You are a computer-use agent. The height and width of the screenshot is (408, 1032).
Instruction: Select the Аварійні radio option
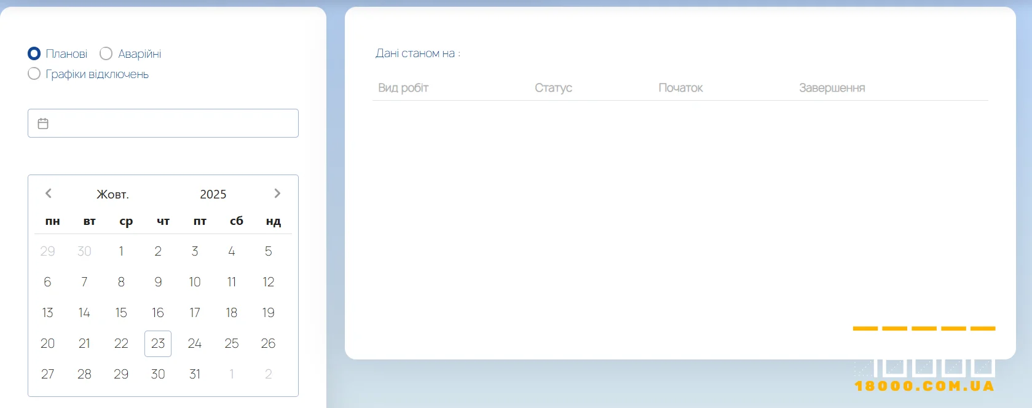106,54
